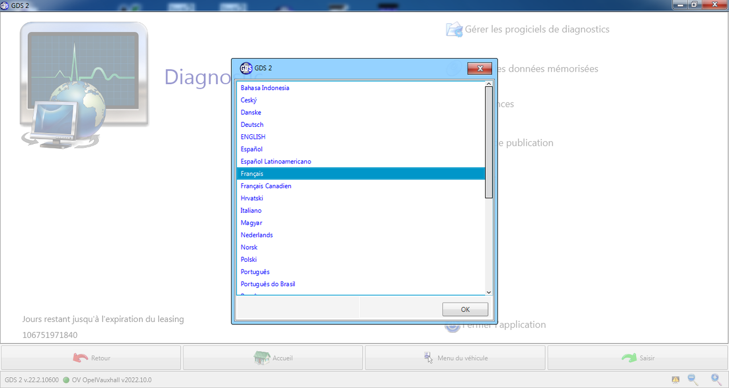Click the zoom out magnifier icon
Screen dimensions: 729x388
click(x=693, y=379)
